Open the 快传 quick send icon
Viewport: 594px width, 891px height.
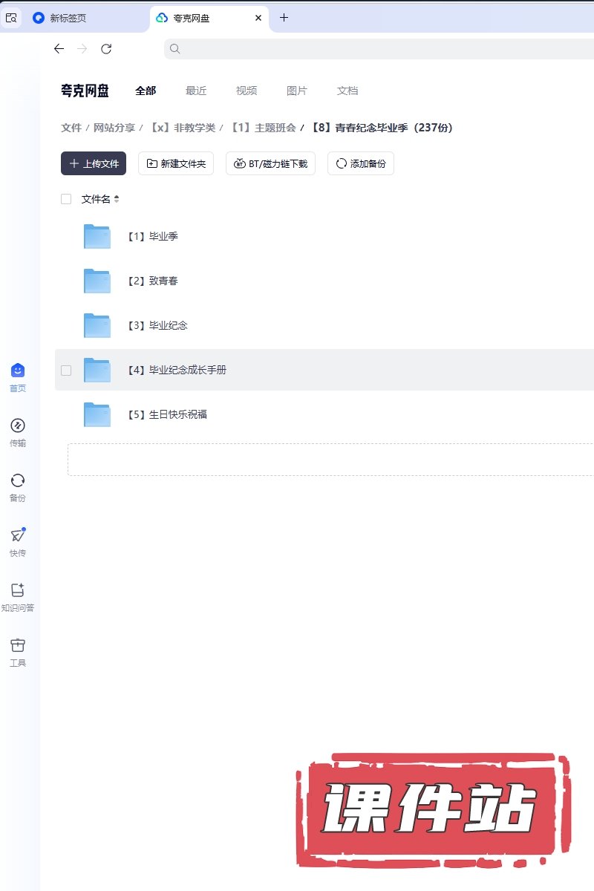[18, 536]
